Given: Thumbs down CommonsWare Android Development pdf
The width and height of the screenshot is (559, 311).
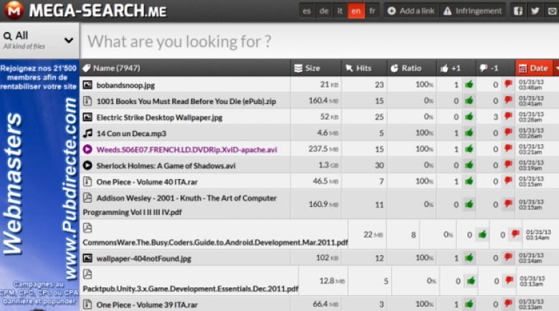Looking at the screenshot, I should [x=515, y=234].
